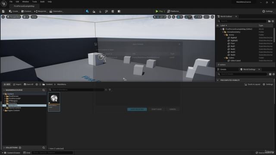Open the content browser filter icon
The height and width of the screenshot is (155, 276).
tap(110, 90)
